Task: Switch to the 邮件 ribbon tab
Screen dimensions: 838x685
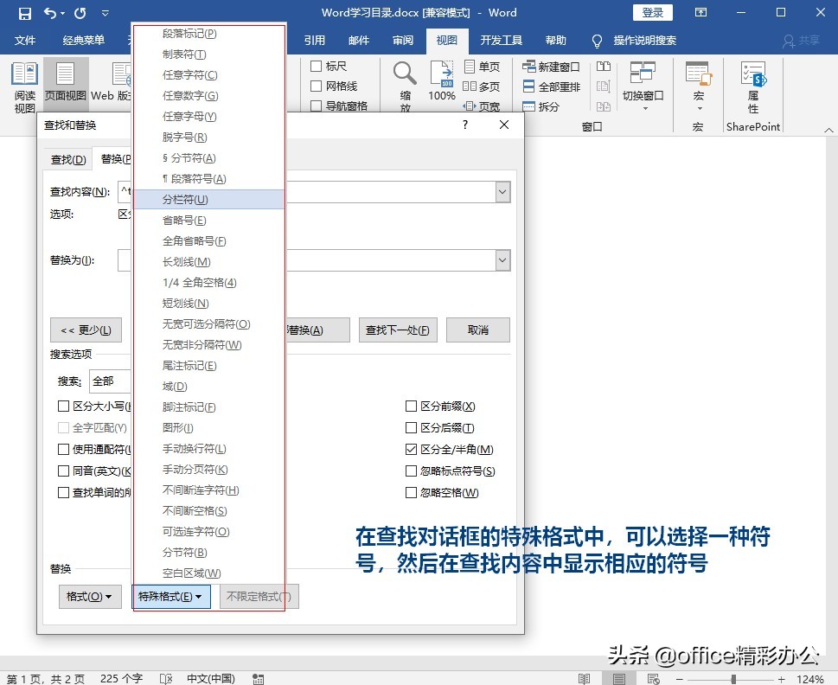Action: pyautogui.click(x=359, y=40)
